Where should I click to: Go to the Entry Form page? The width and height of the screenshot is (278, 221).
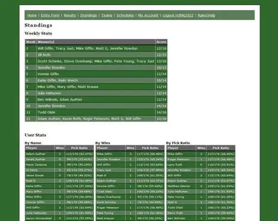tap(50, 15)
